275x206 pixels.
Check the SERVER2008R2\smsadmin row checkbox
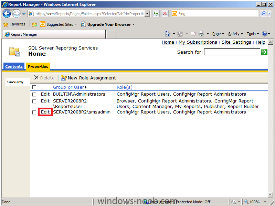pyautogui.click(x=34, y=112)
